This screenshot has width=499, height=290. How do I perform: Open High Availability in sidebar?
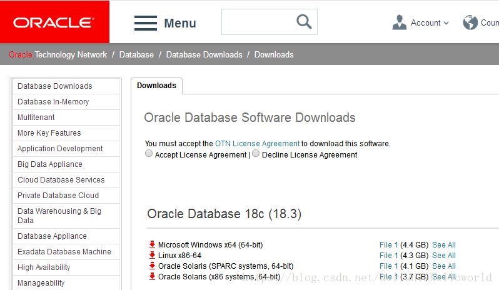click(66, 267)
